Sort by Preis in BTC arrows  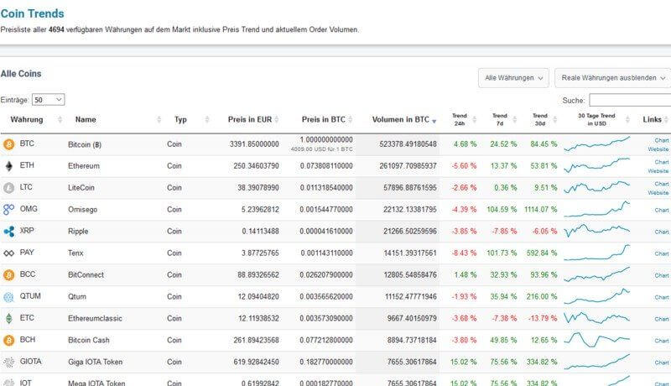click(x=350, y=120)
